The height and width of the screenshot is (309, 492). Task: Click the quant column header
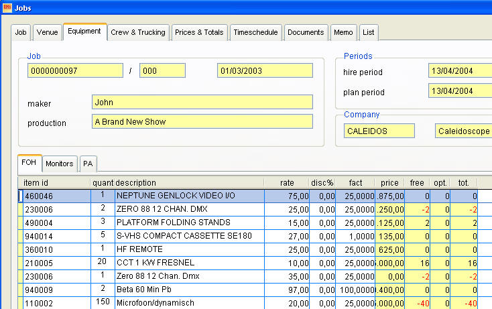click(x=103, y=183)
